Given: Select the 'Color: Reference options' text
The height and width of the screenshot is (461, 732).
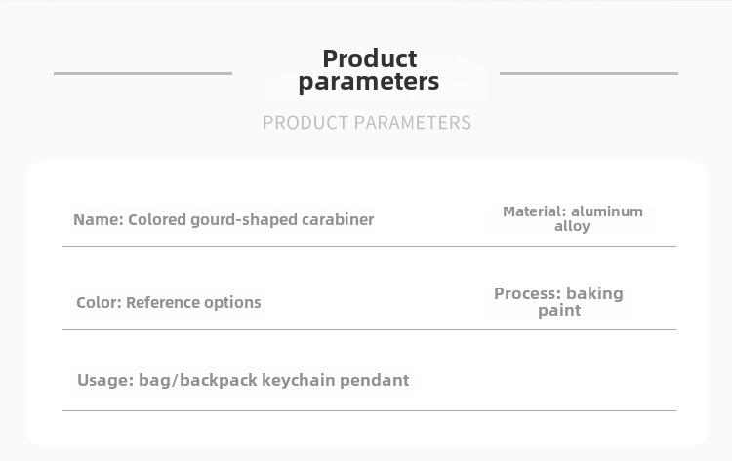Looking at the screenshot, I should [x=169, y=302].
